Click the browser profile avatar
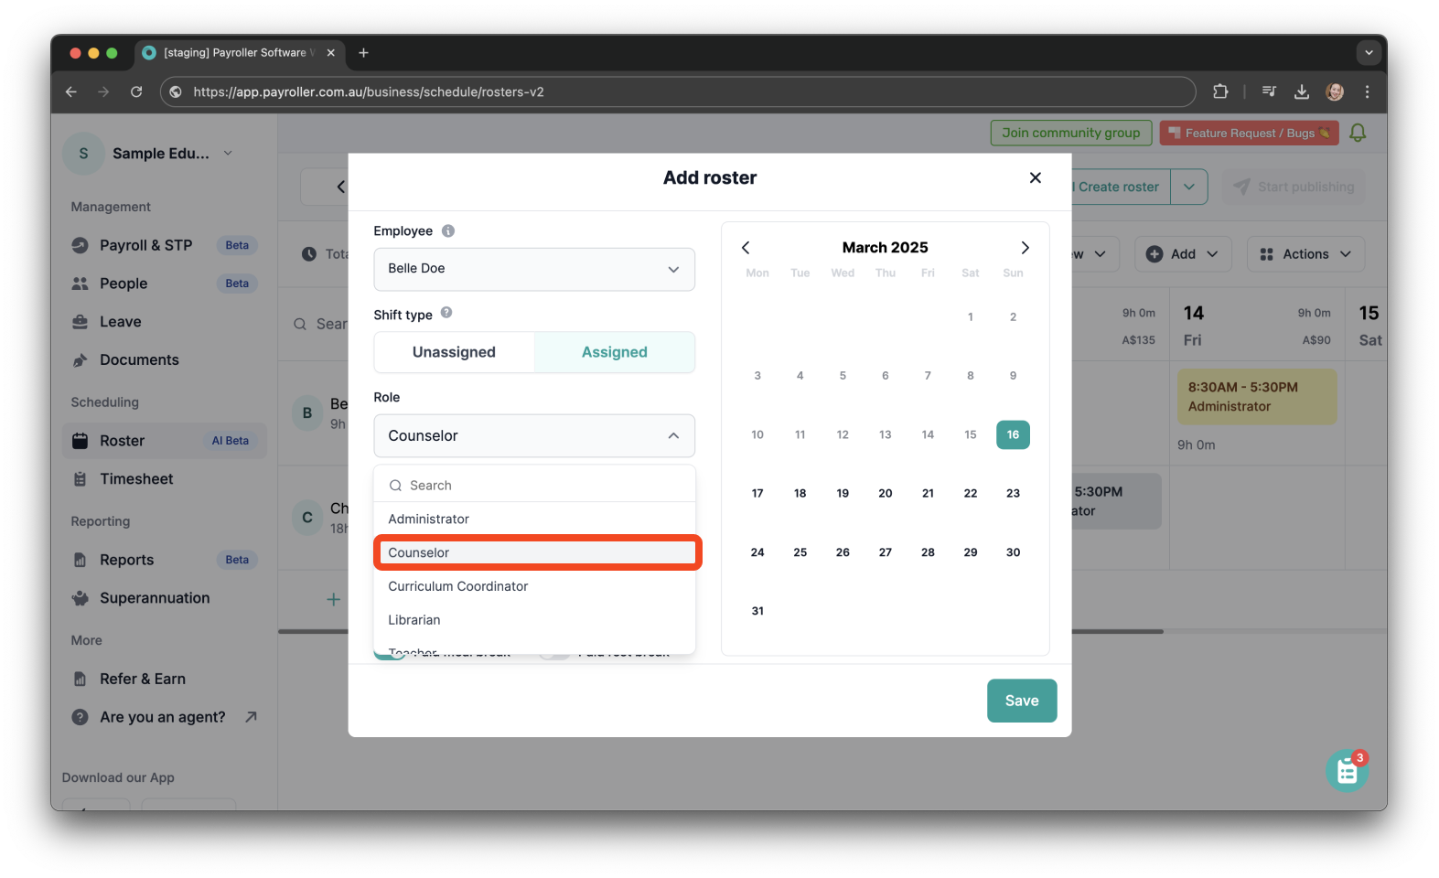 pyautogui.click(x=1335, y=91)
